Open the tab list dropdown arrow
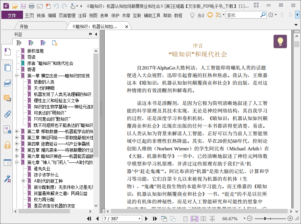The width and height of the screenshot is (301, 224). click(x=296, y=25)
